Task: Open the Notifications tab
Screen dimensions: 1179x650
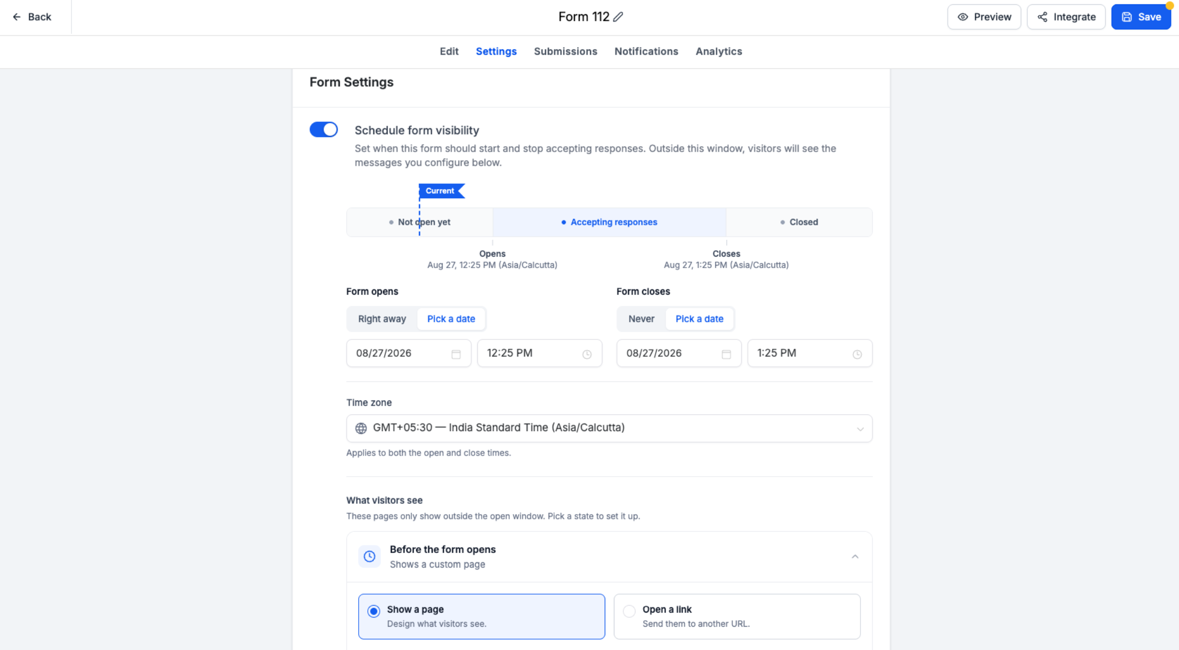Action: tap(646, 51)
